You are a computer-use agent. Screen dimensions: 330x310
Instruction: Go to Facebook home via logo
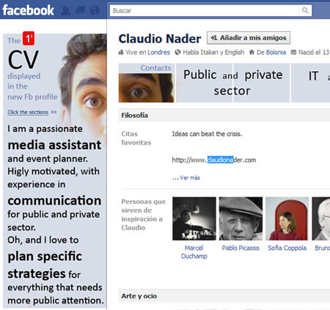click(28, 10)
